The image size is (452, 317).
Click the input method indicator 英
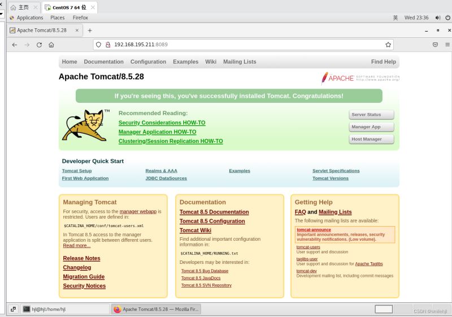pyautogui.click(x=395, y=18)
